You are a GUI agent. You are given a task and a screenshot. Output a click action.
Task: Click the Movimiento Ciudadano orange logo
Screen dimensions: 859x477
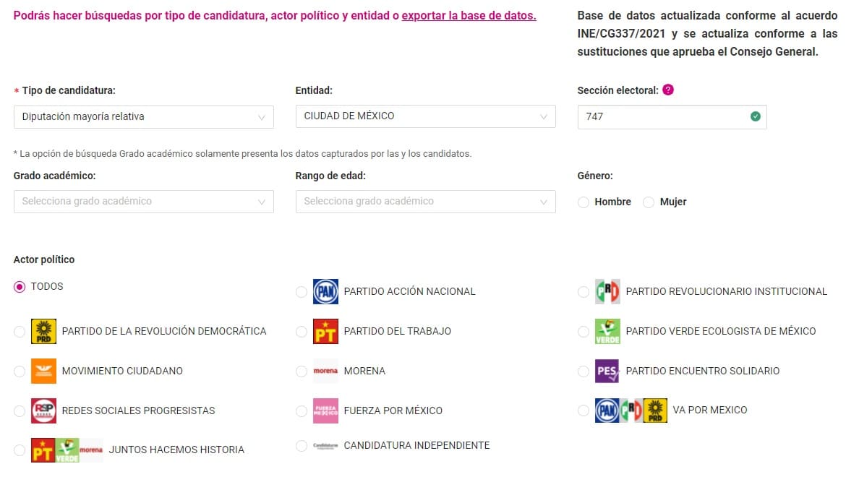coord(43,371)
